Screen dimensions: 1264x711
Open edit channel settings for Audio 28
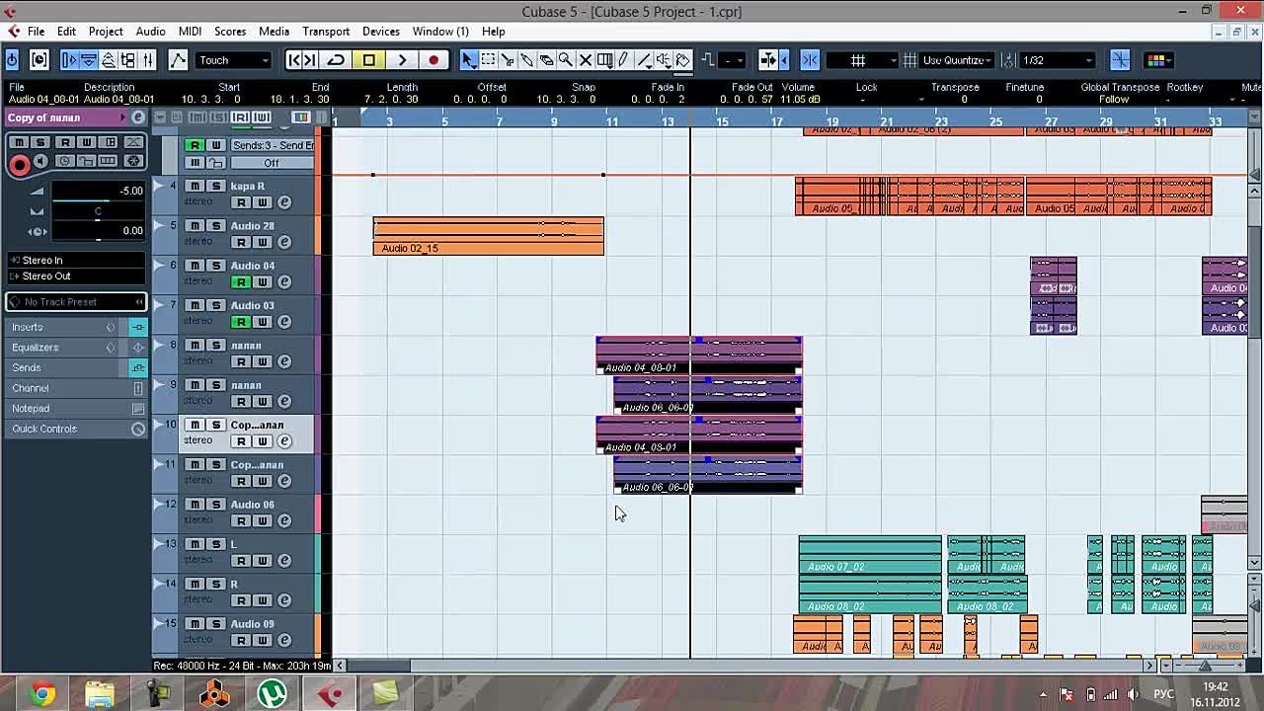(283, 242)
